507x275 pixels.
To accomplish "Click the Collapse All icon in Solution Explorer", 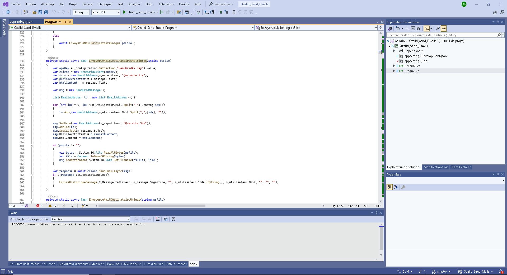I will 413,29.
